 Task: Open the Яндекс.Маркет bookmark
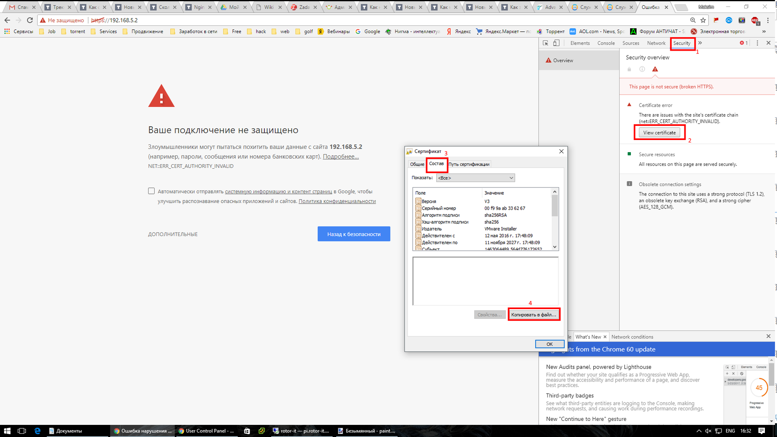point(503,31)
